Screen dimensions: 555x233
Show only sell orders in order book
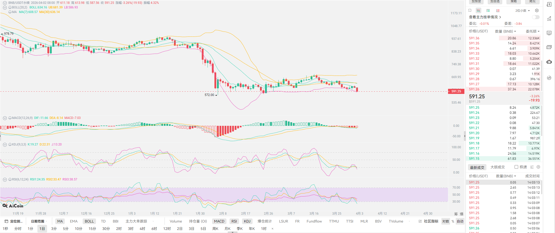(x=498, y=10)
